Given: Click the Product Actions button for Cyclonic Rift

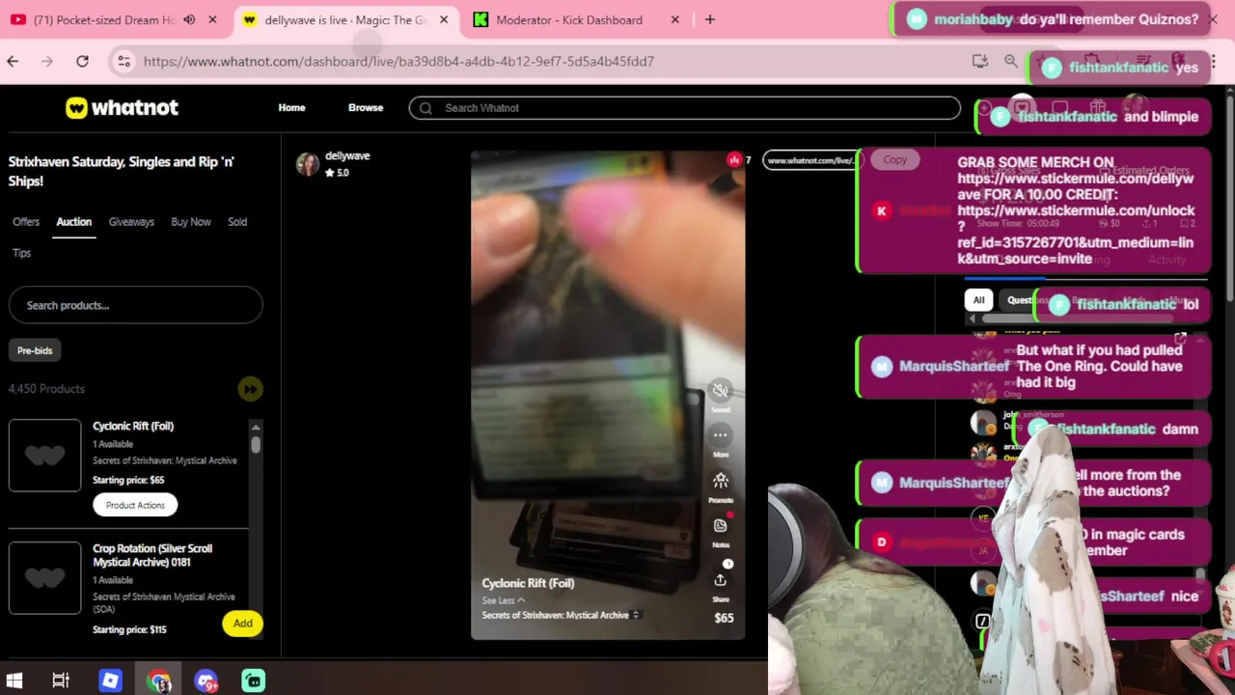Looking at the screenshot, I should pos(135,505).
